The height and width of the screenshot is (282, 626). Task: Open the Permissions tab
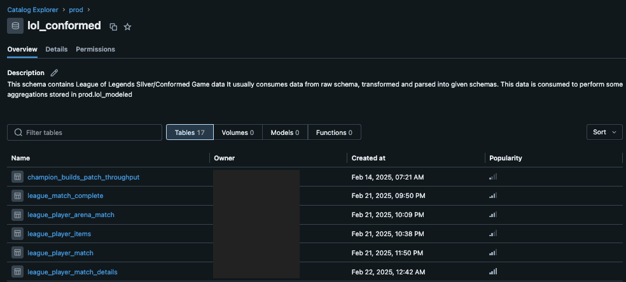click(x=95, y=49)
